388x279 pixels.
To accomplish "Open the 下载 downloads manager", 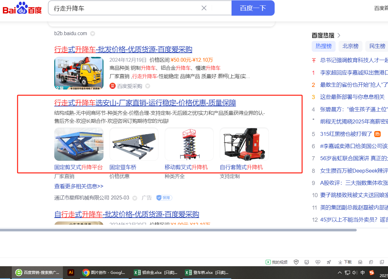I will (345, 262).
